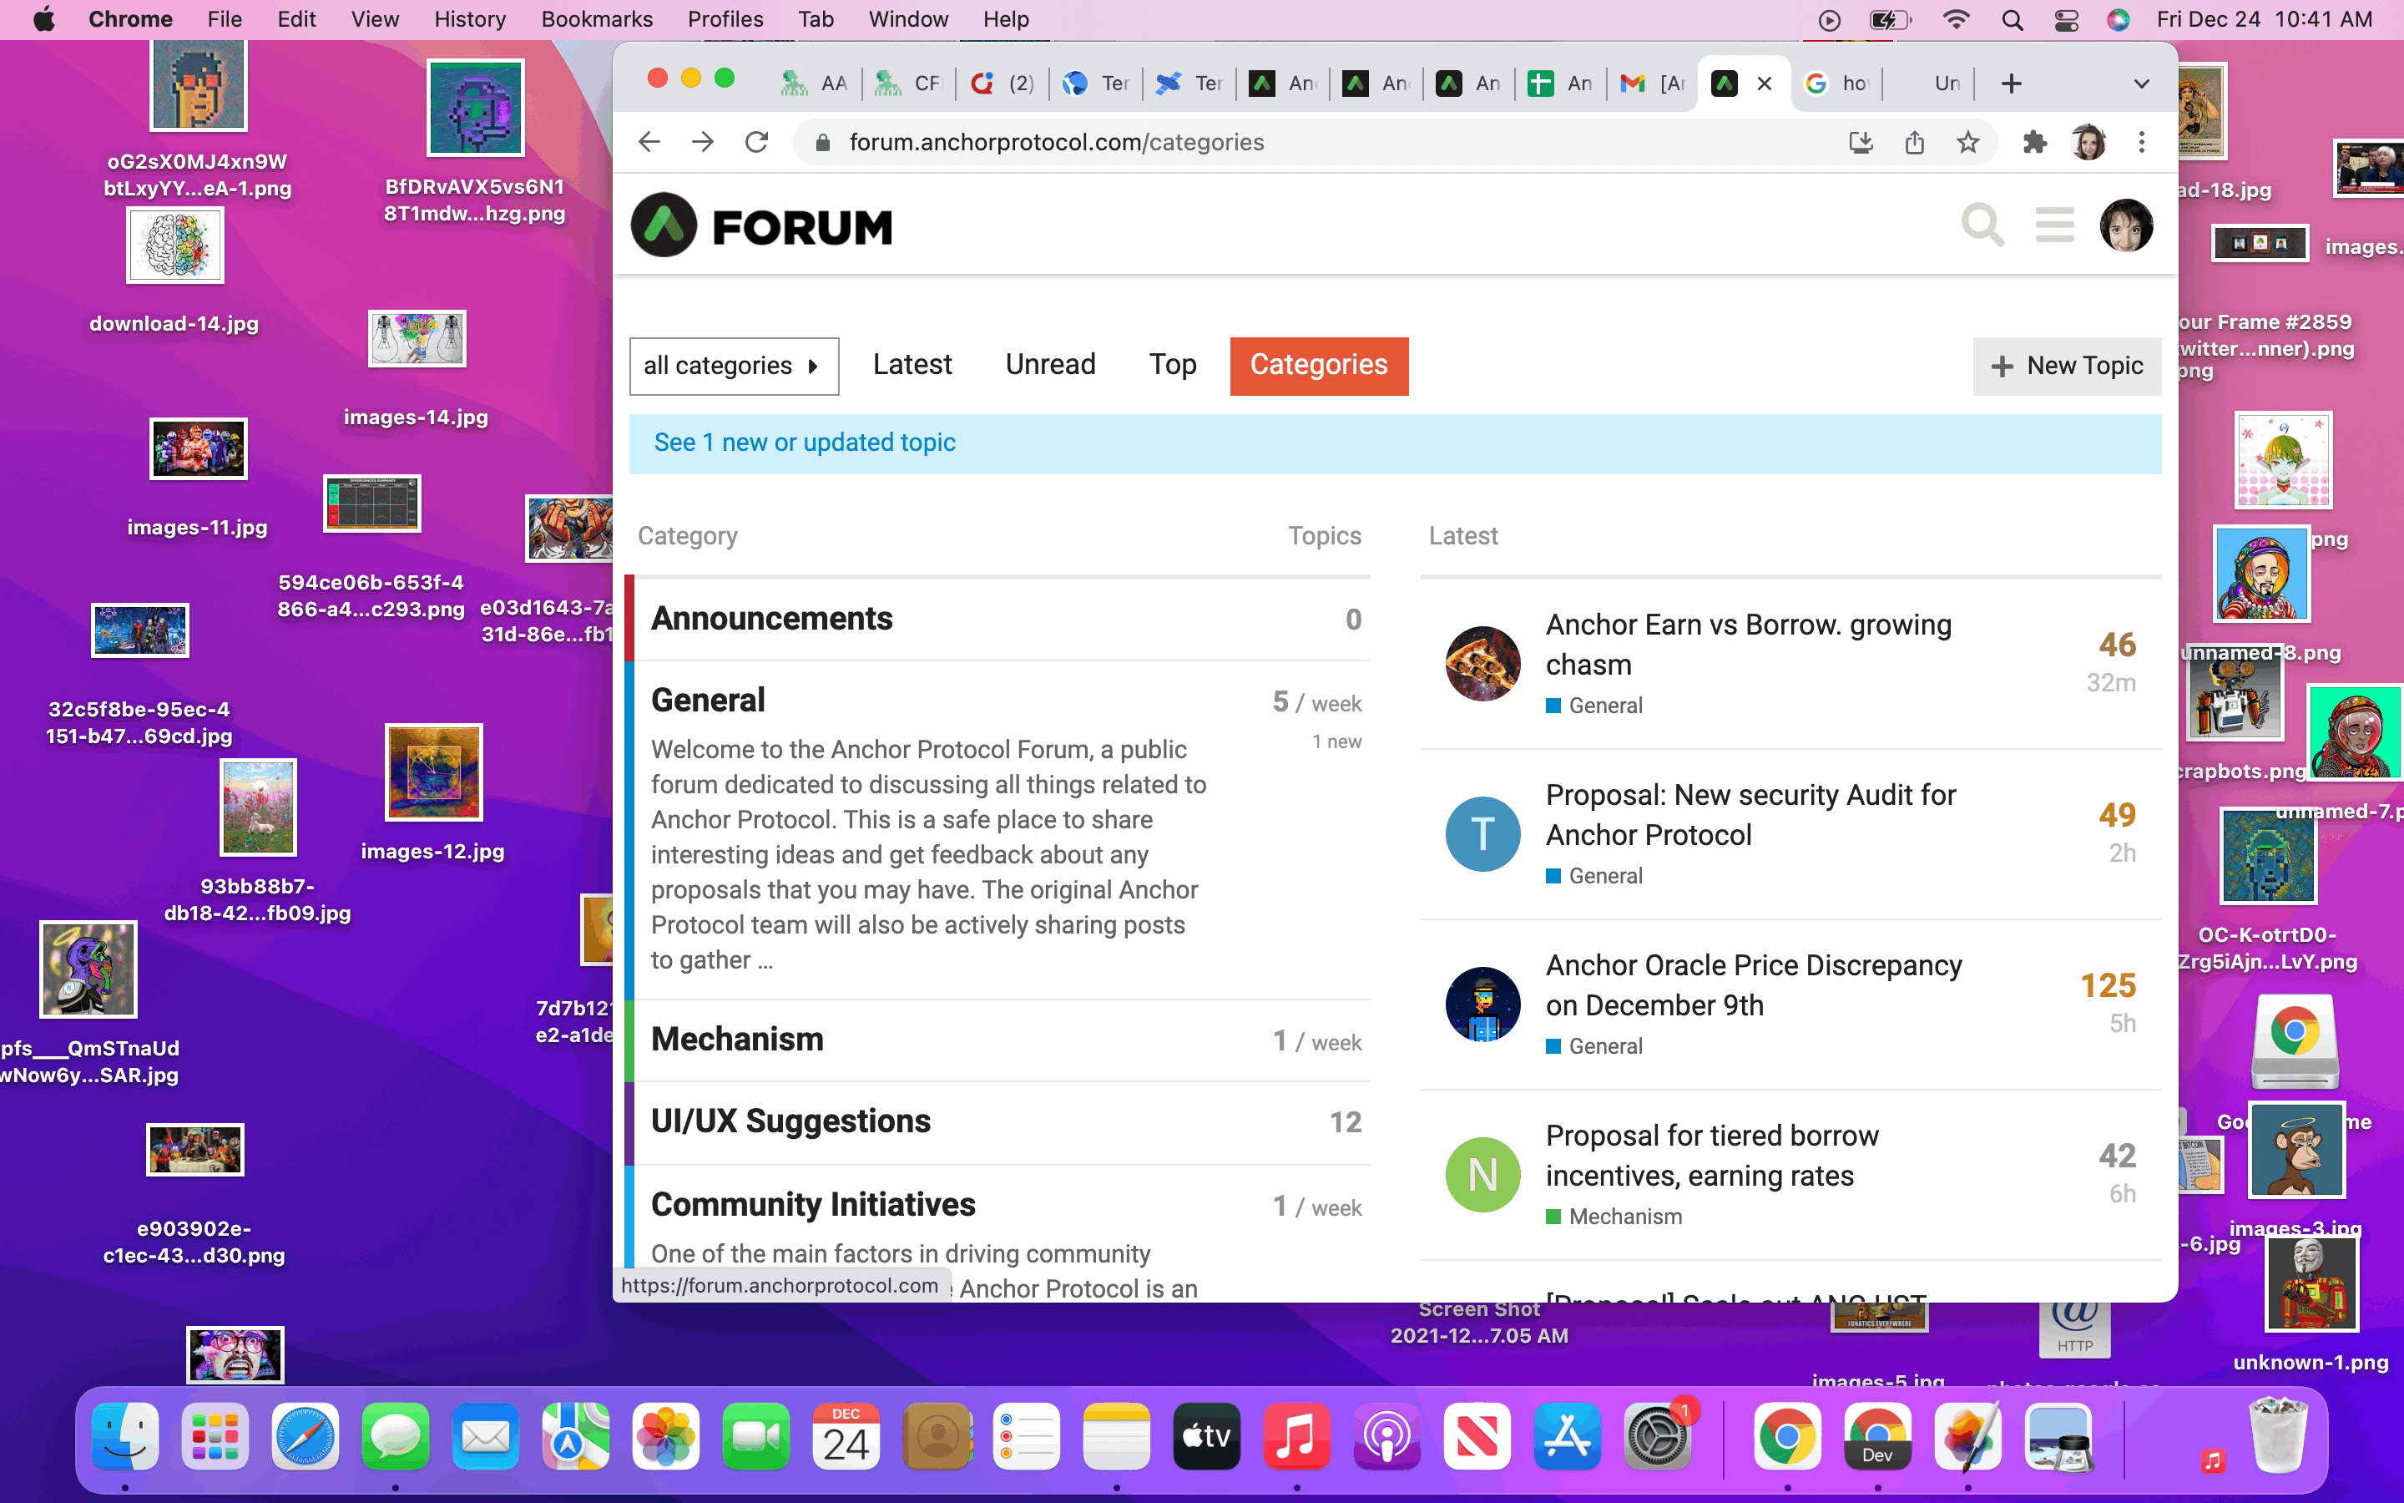2404x1503 pixels.
Task: Open Siri from the menu bar
Action: click(x=2118, y=20)
